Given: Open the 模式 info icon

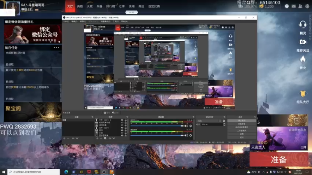Looking at the screenshot, I should tap(266, 143).
